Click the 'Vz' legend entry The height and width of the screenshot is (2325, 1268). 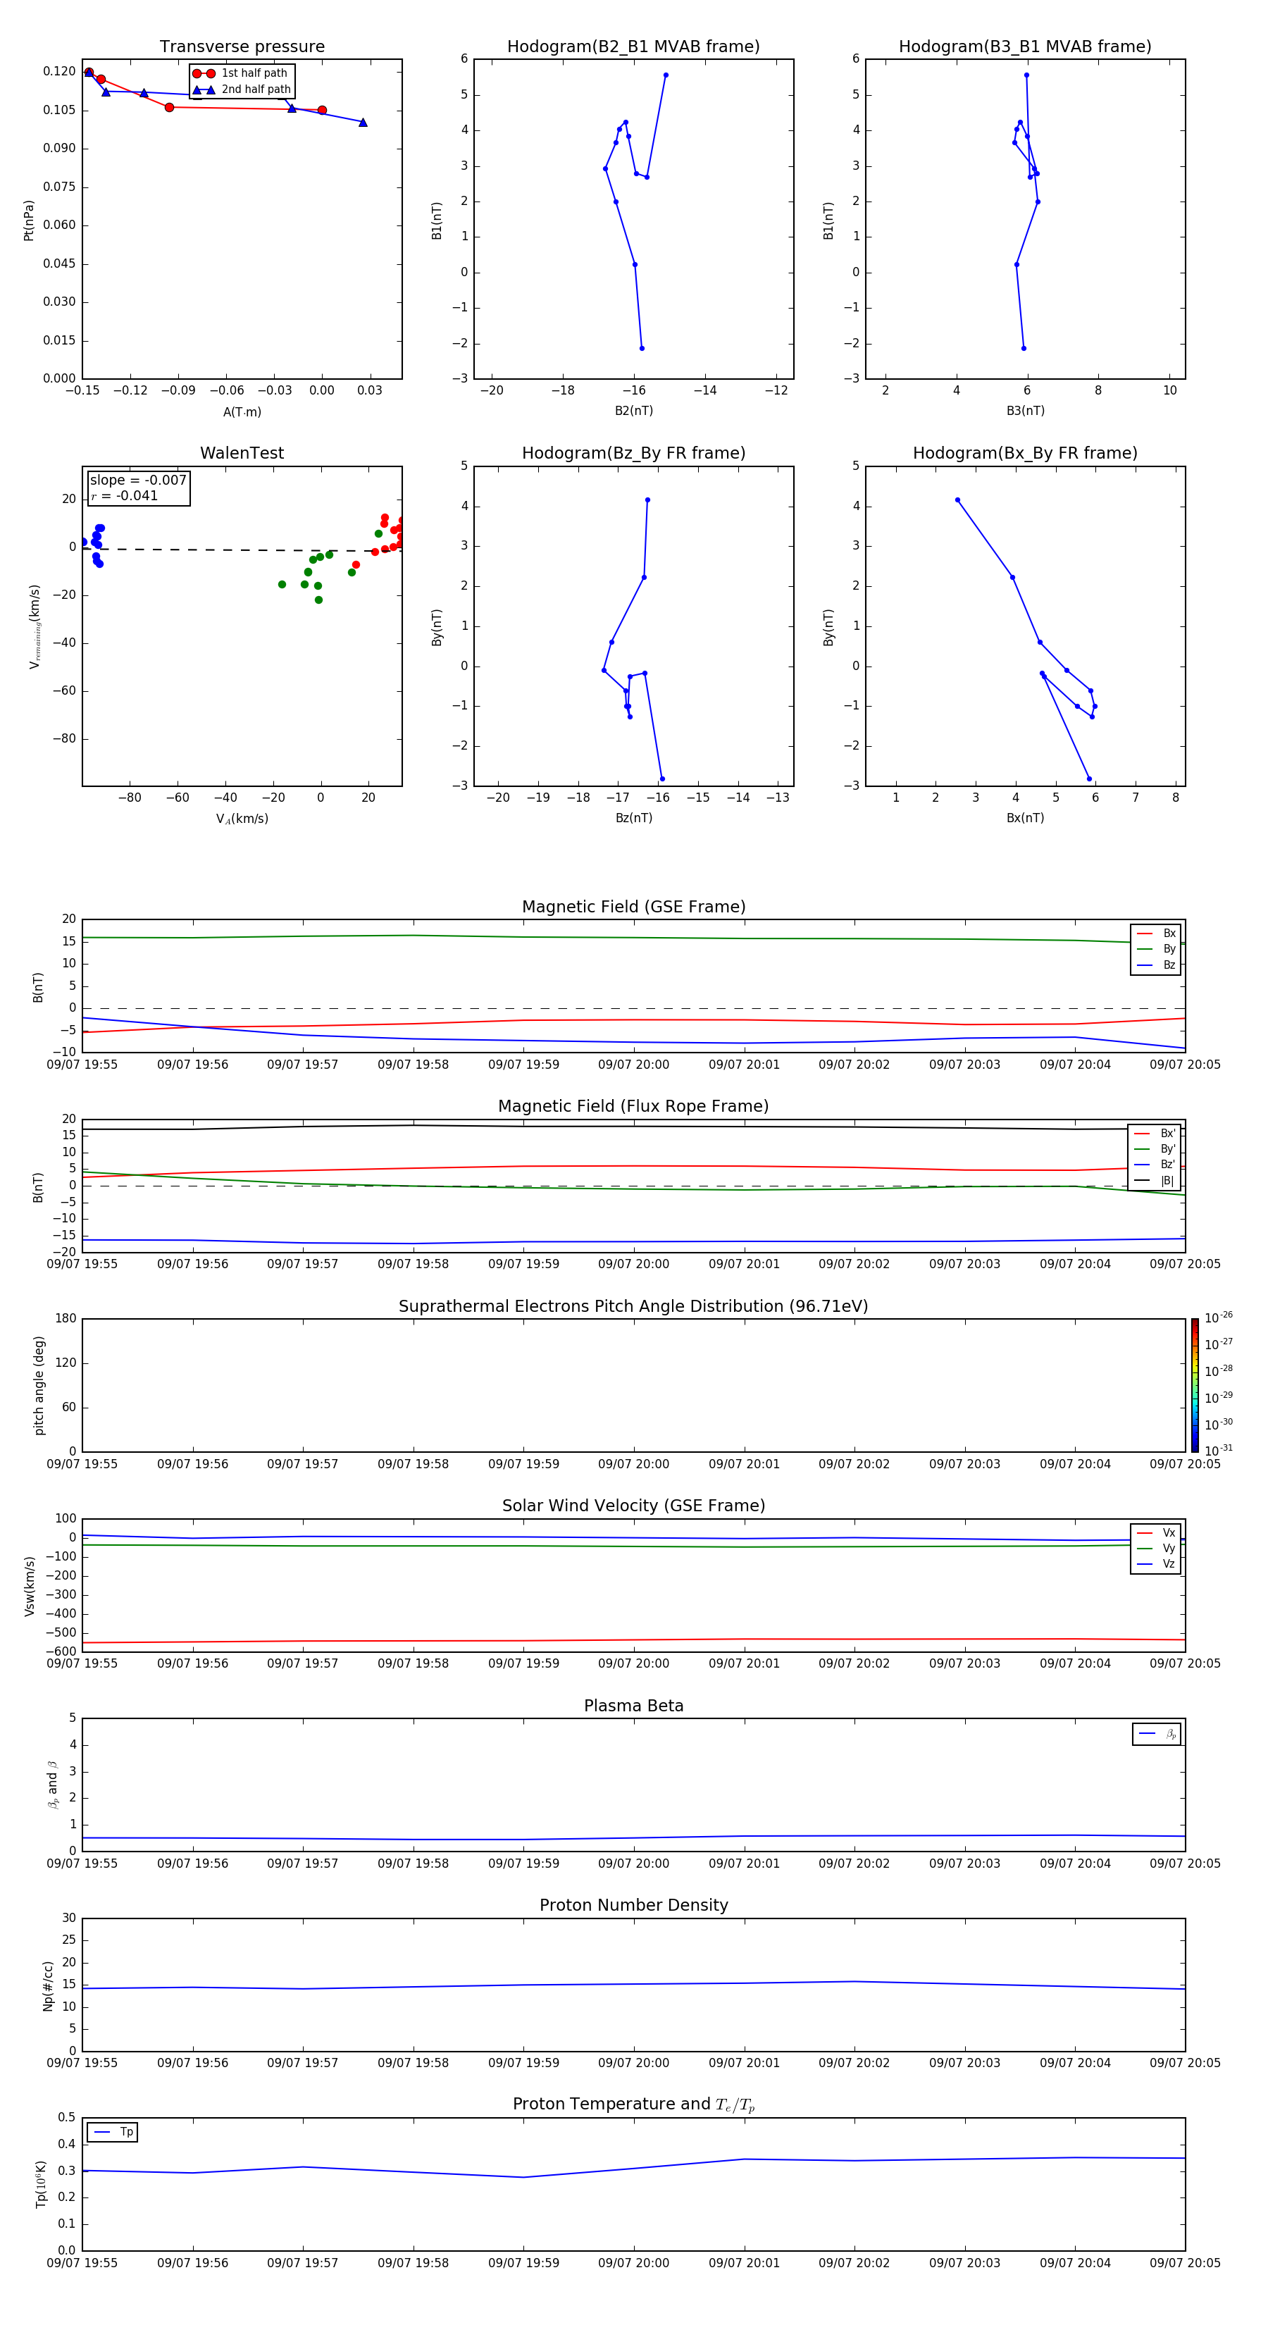pos(1156,1564)
